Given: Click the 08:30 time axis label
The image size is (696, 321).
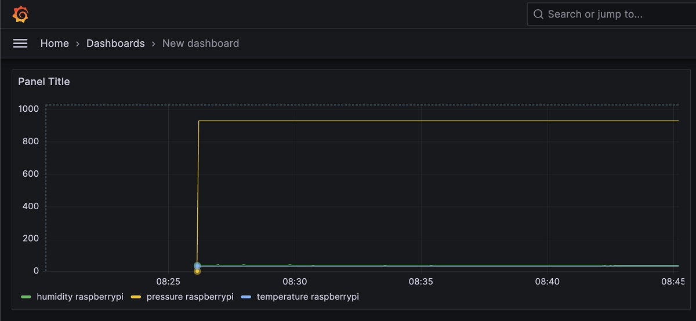Looking at the screenshot, I should [295, 282].
